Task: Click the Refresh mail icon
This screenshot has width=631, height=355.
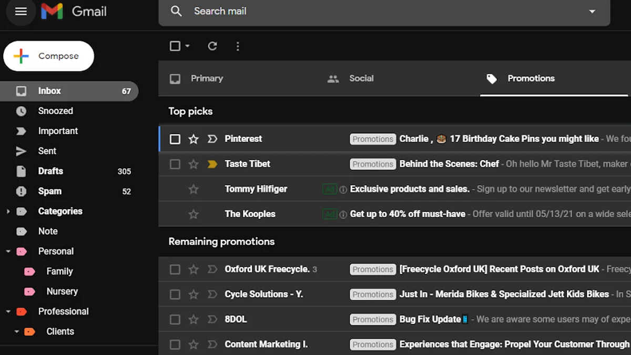Action: [x=212, y=46]
